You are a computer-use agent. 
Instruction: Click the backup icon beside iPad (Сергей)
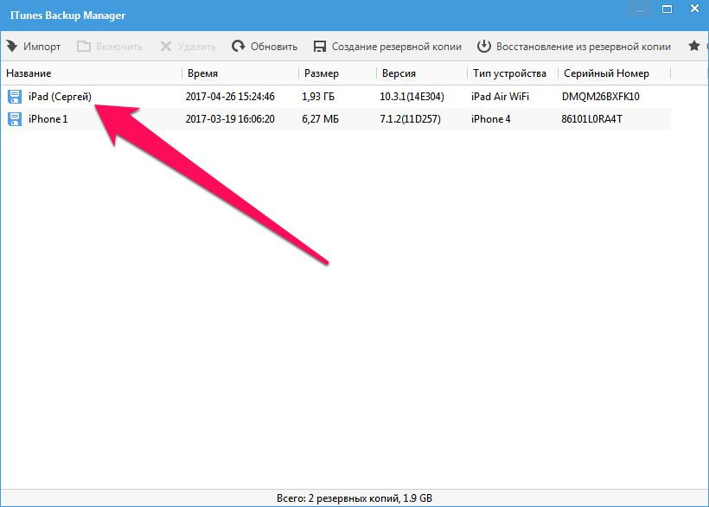click(x=15, y=96)
